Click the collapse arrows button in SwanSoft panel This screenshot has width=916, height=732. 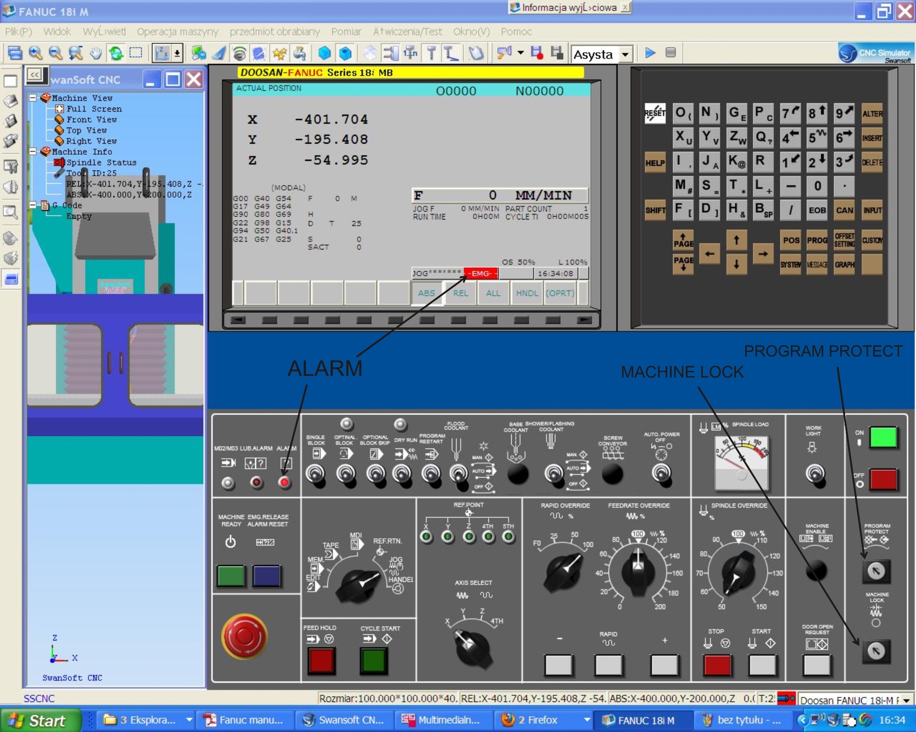[35, 75]
